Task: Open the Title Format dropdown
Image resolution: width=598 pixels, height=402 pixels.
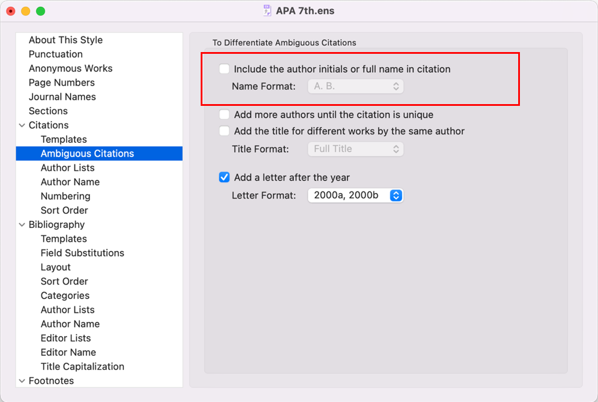Action: pyautogui.click(x=355, y=149)
